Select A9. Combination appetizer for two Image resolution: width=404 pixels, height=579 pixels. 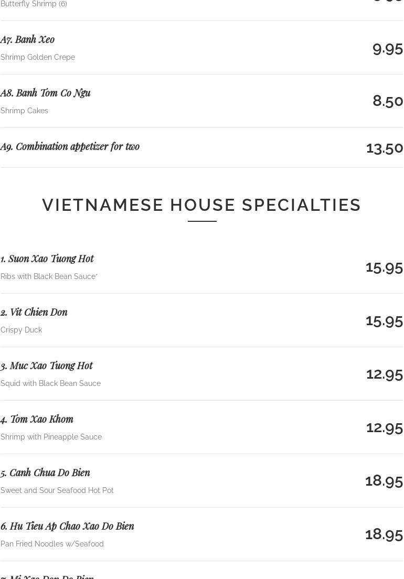click(x=70, y=146)
